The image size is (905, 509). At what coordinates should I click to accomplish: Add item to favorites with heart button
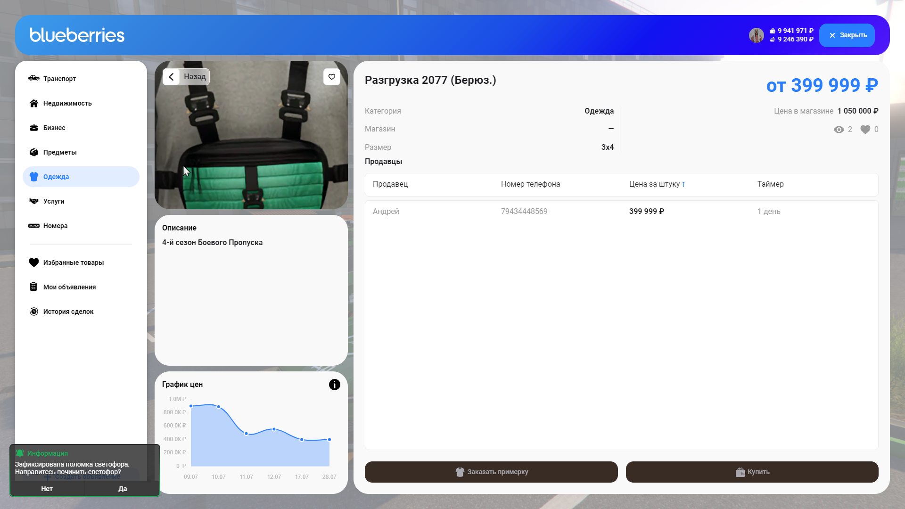(332, 77)
